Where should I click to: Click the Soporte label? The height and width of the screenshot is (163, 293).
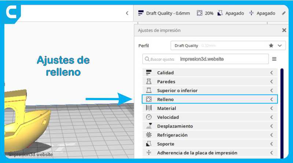coord(166,144)
